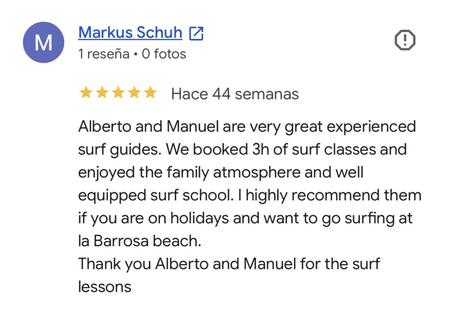The width and height of the screenshot is (451, 313).
Task: Click the final word 'lessons'
Action: point(105,287)
